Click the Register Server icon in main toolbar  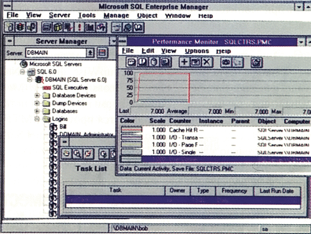[x=9, y=27]
